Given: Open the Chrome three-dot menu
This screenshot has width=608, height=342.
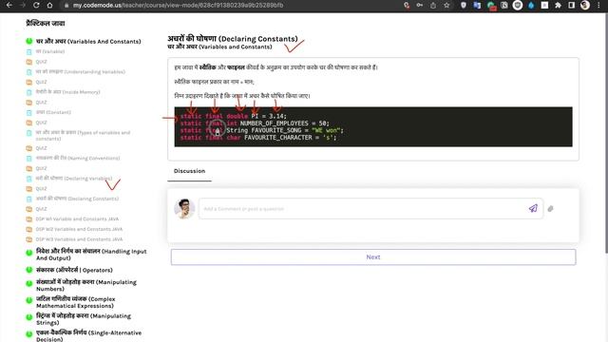Looking at the screenshot, I should [x=599, y=6].
